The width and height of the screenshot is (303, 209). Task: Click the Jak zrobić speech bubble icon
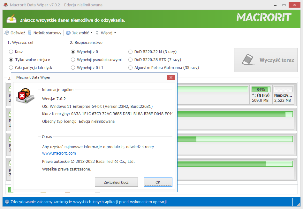point(68,33)
